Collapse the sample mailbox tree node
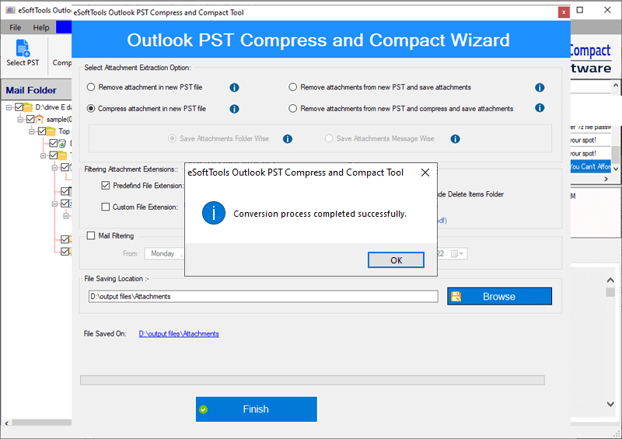 click(x=20, y=120)
